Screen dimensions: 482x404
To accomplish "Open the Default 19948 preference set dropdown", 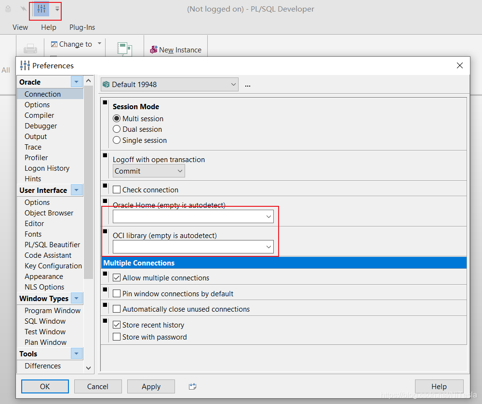I will [170, 84].
